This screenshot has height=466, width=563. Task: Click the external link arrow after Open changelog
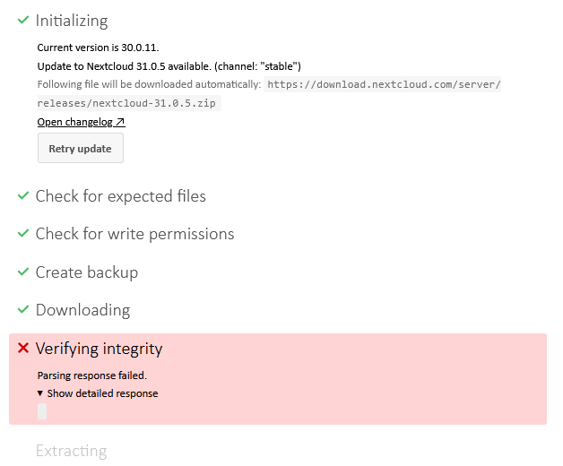click(x=120, y=122)
